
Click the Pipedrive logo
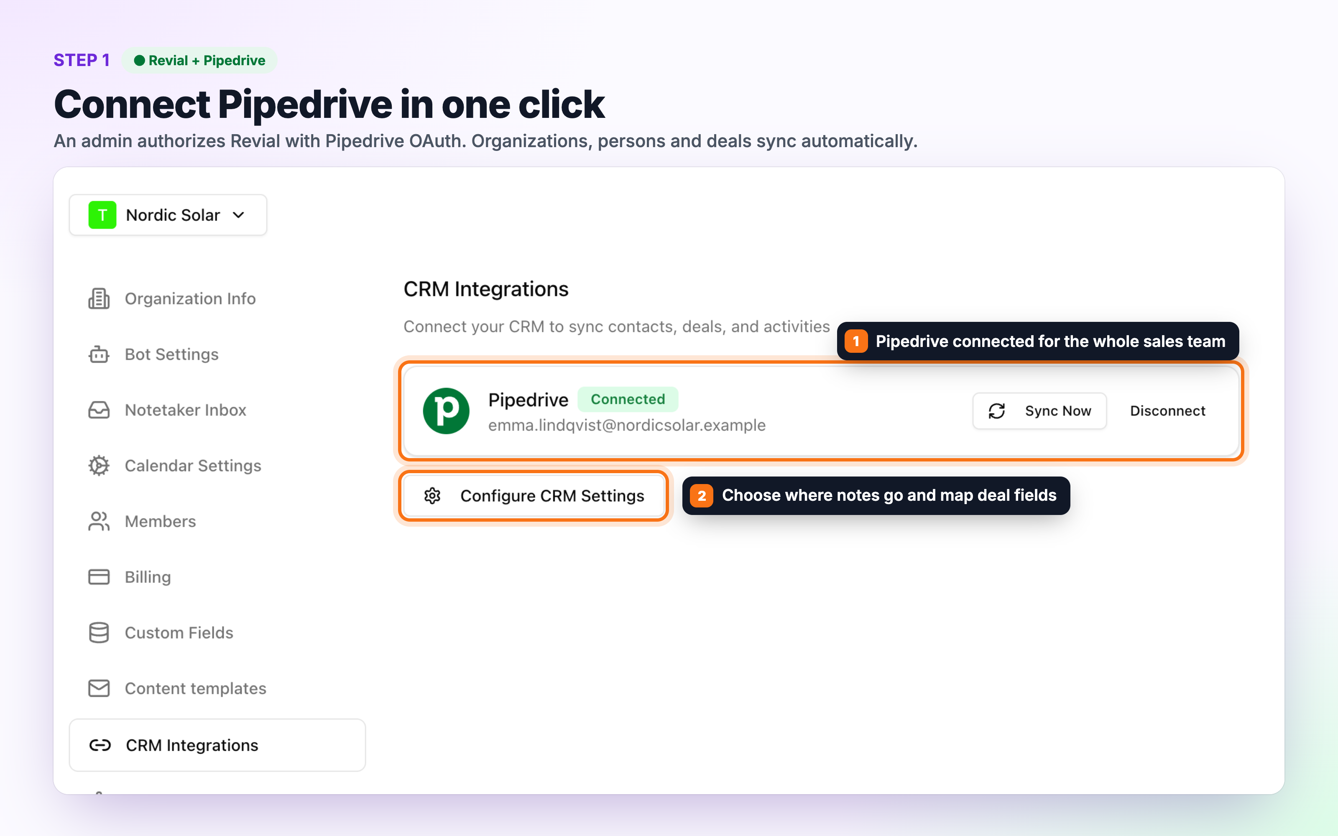[x=446, y=411]
